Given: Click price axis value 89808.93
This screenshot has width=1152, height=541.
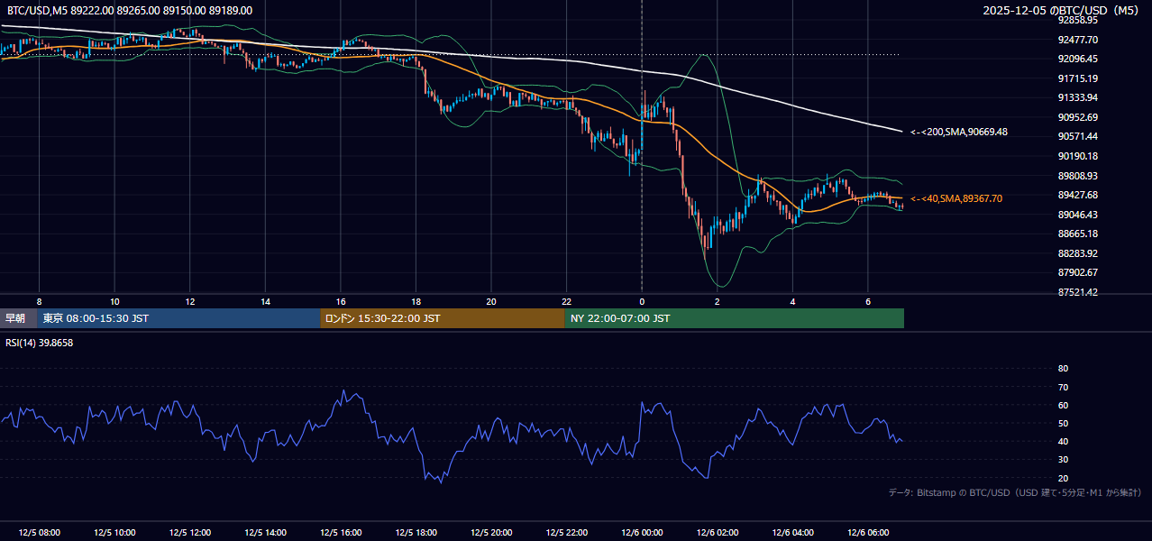Looking at the screenshot, I should (x=1078, y=176).
